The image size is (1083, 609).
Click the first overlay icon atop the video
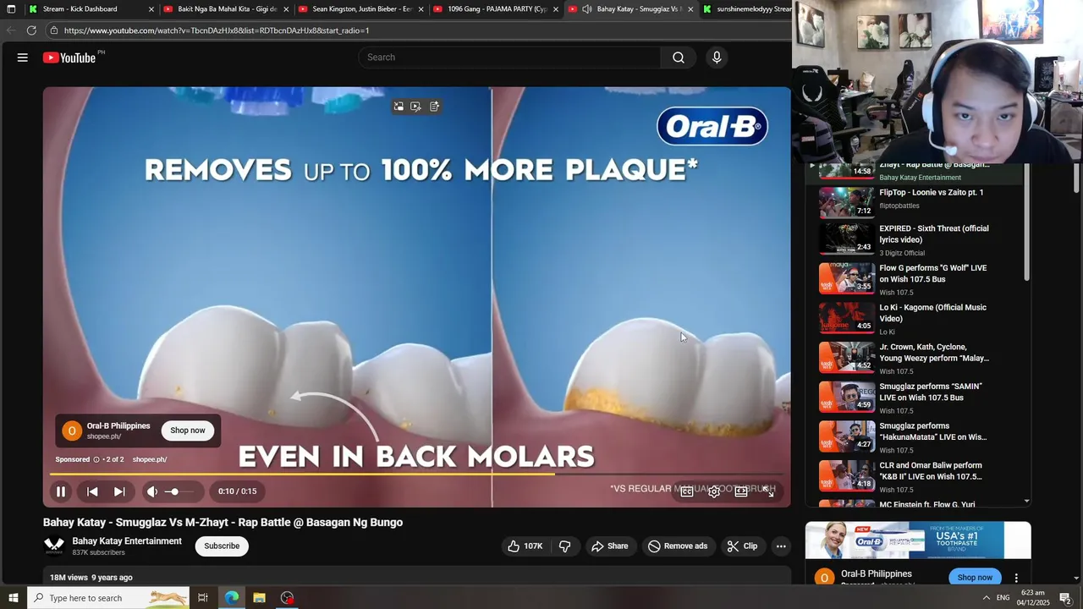[x=399, y=107]
